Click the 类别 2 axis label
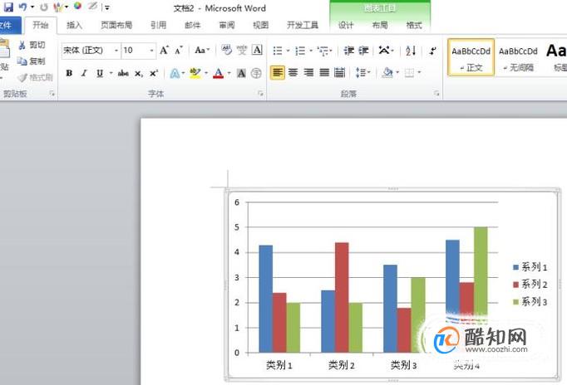 [341, 365]
